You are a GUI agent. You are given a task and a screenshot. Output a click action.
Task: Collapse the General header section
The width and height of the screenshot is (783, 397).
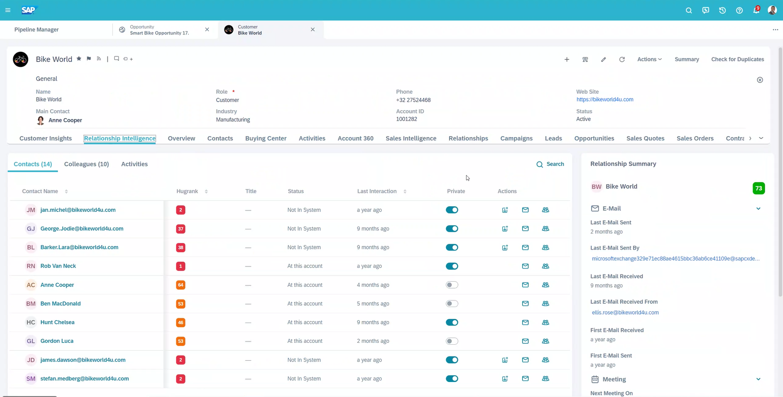tap(760, 80)
